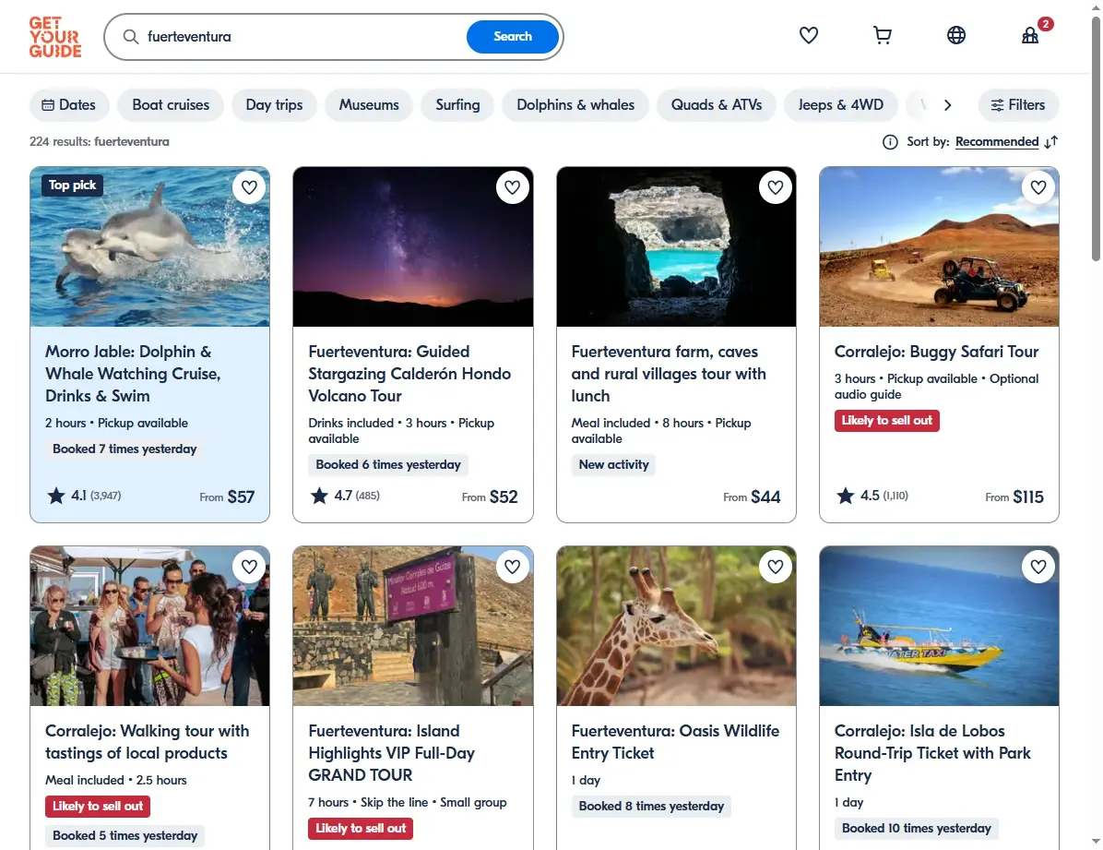Click the 4.5 star rating on buggy safari
The height and width of the screenshot is (850, 1103).
(872, 496)
